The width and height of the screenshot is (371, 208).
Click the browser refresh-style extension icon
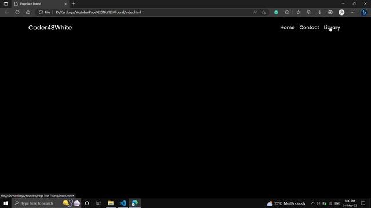pyautogui.click(x=287, y=12)
